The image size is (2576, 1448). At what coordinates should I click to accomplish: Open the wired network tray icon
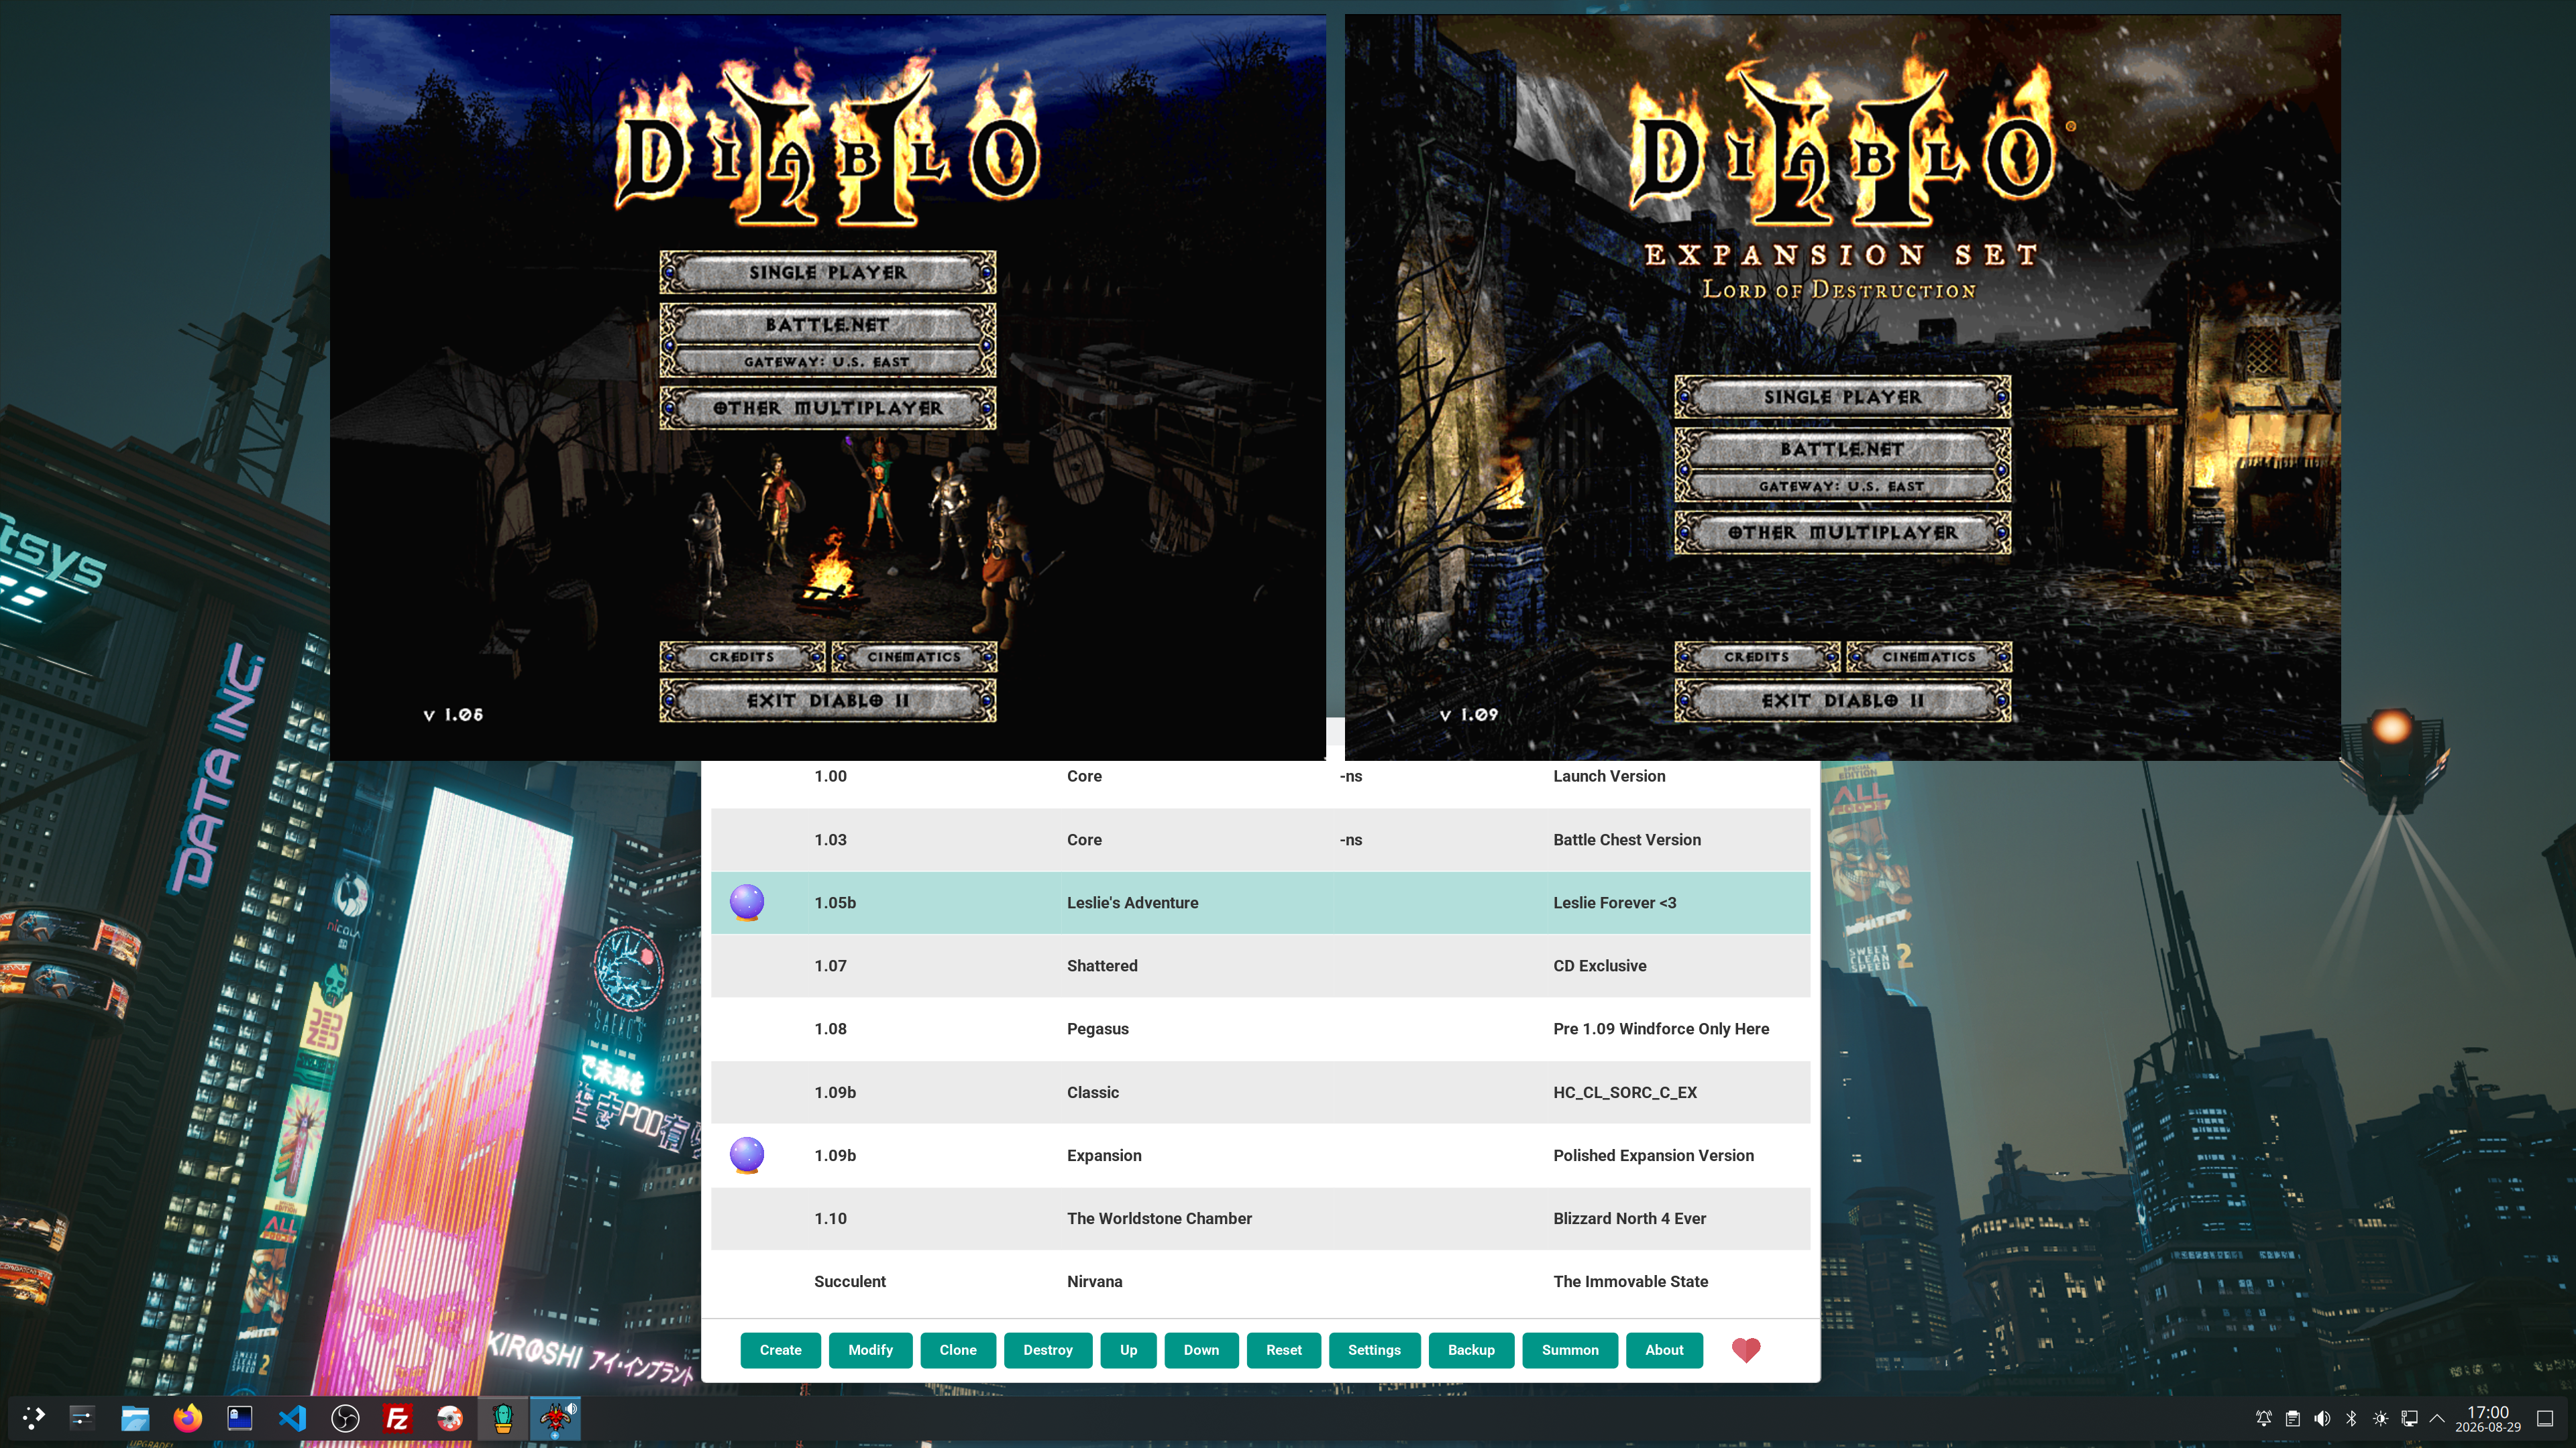pyautogui.click(x=2409, y=1418)
